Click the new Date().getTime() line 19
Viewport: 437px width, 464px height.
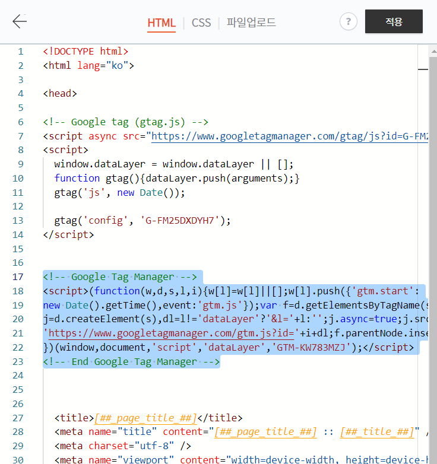[235, 306]
